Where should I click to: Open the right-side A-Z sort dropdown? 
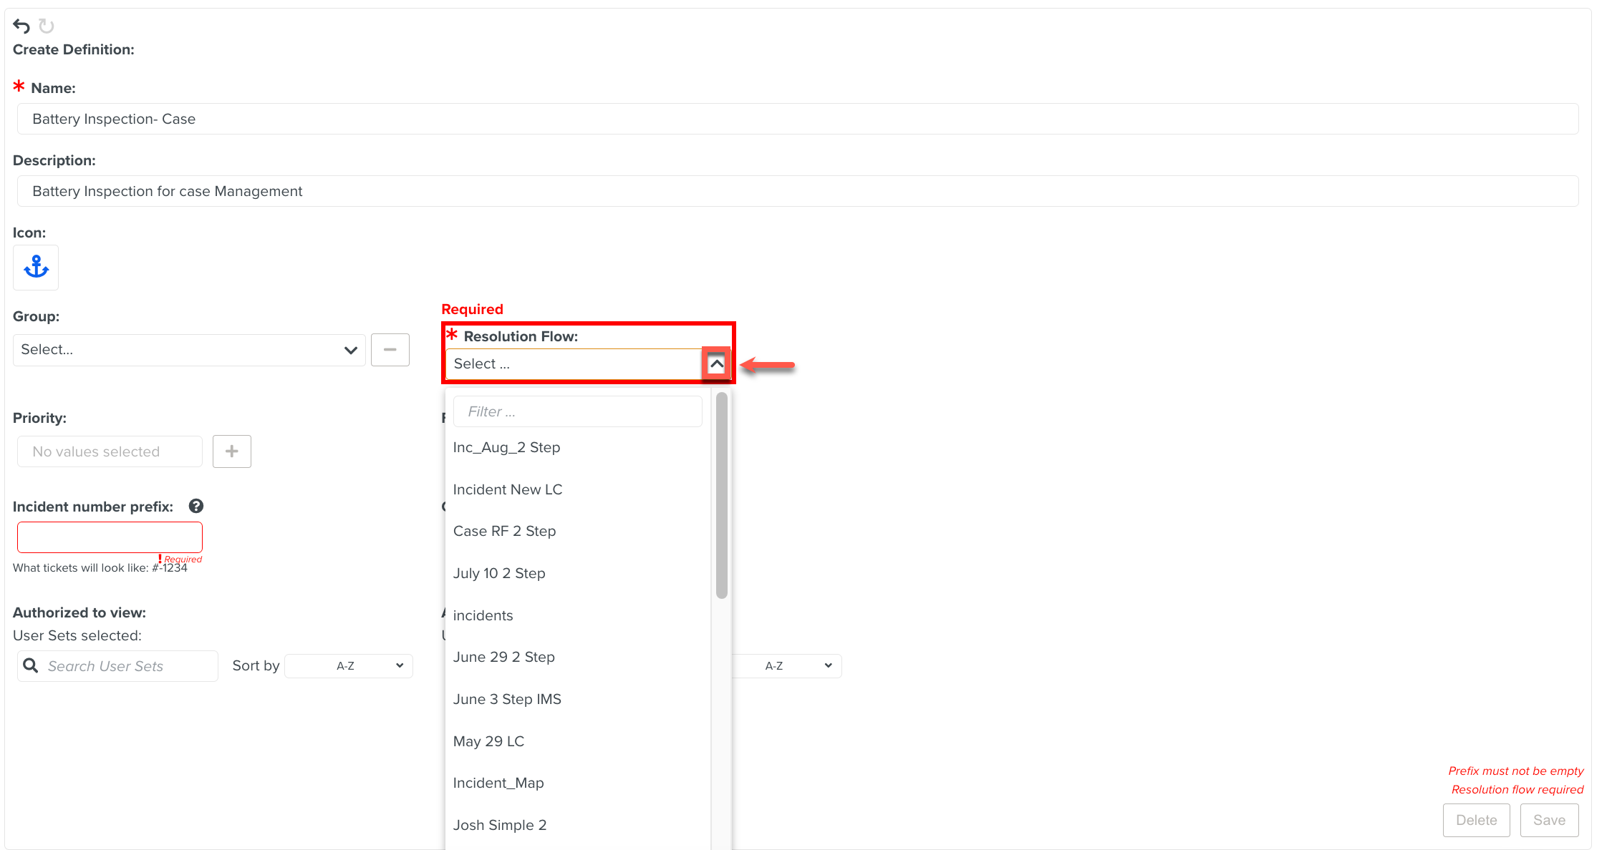point(786,666)
